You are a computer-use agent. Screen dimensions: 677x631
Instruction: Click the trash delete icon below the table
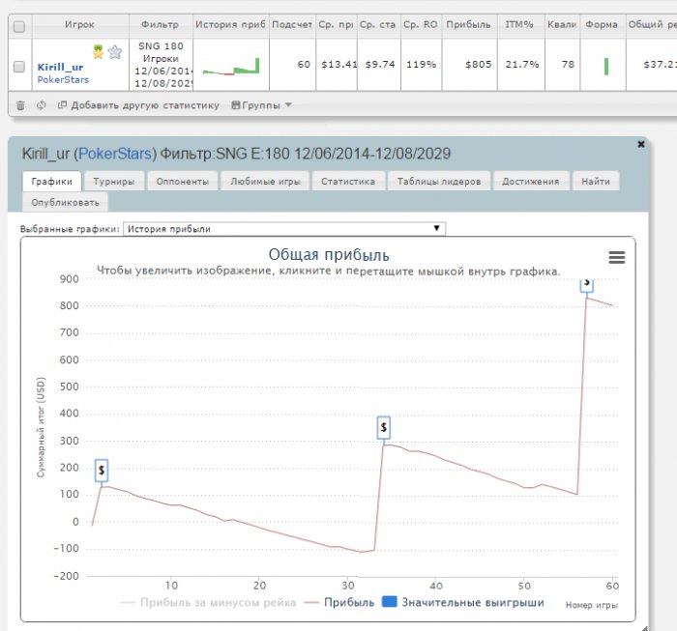point(20,105)
